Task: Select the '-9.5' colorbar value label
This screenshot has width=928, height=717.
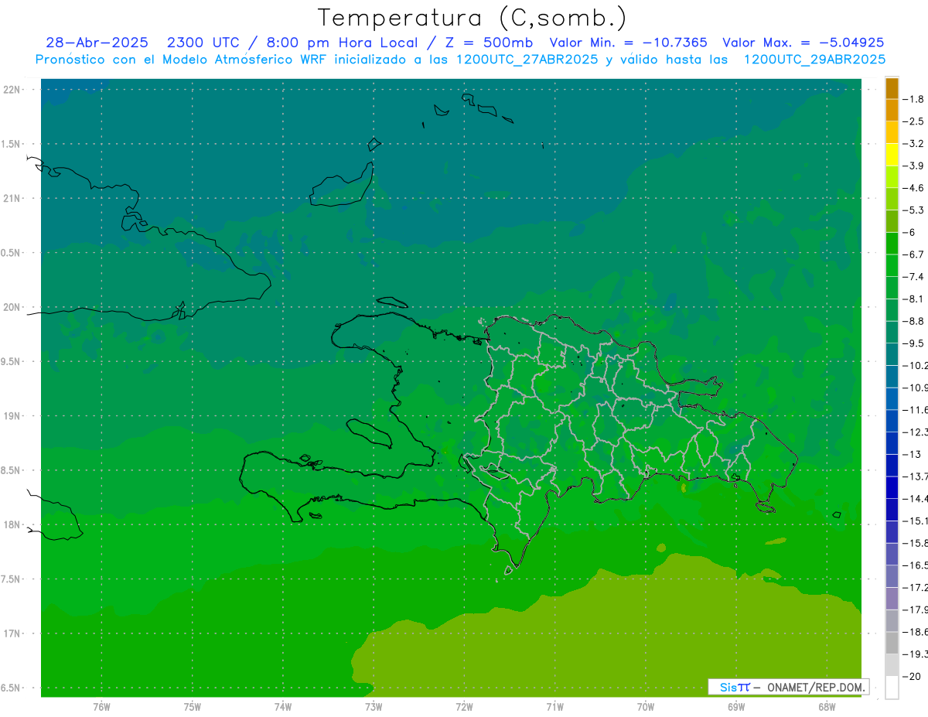Action: [915, 343]
